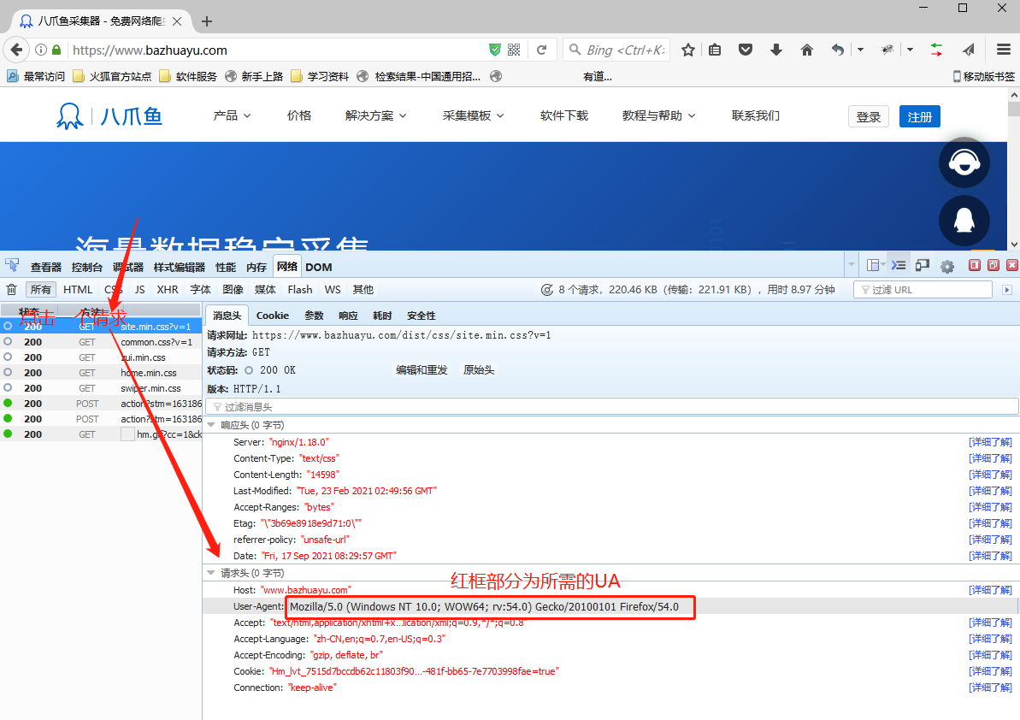This screenshot has height=720, width=1020.
Task: Switch to the 性能 (Performance) tab
Action: coord(226,268)
